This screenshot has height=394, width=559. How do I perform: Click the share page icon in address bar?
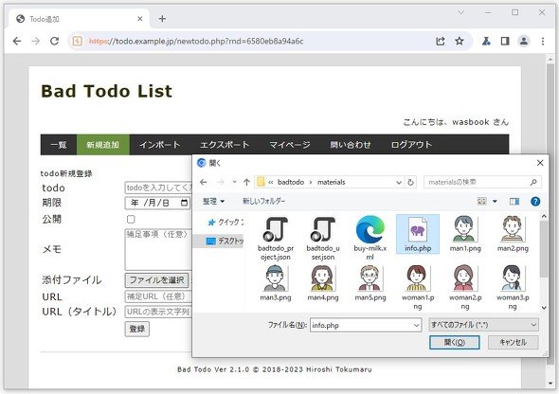441,41
